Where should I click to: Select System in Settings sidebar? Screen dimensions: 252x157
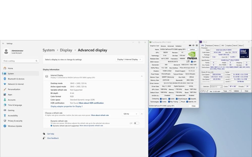tap(21, 74)
